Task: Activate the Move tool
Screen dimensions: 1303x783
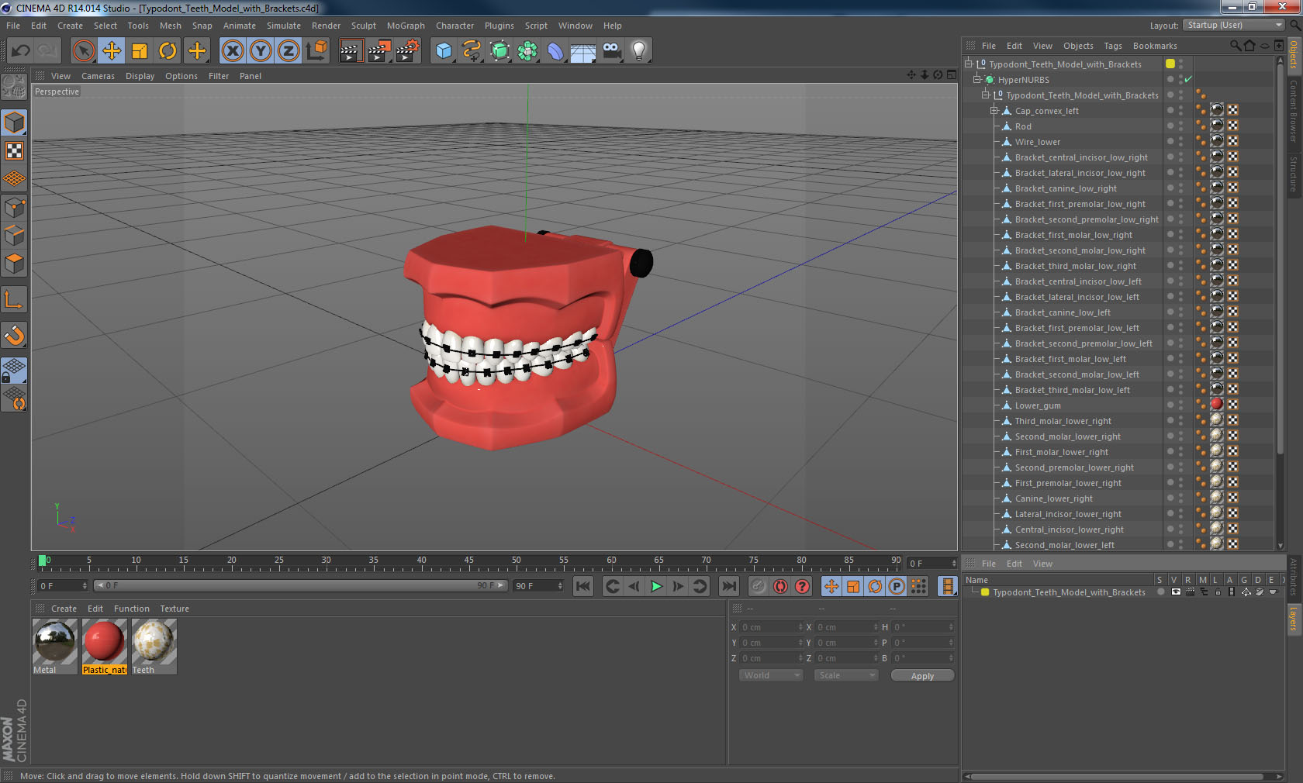Action: tap(112, 51)
